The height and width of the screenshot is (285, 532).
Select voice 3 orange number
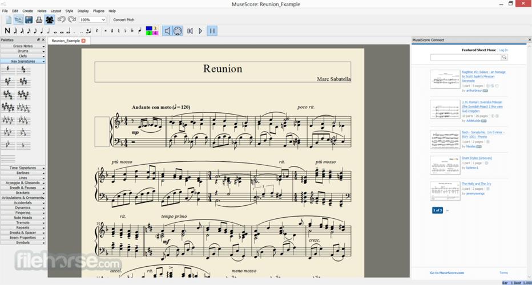coord(155,28)
